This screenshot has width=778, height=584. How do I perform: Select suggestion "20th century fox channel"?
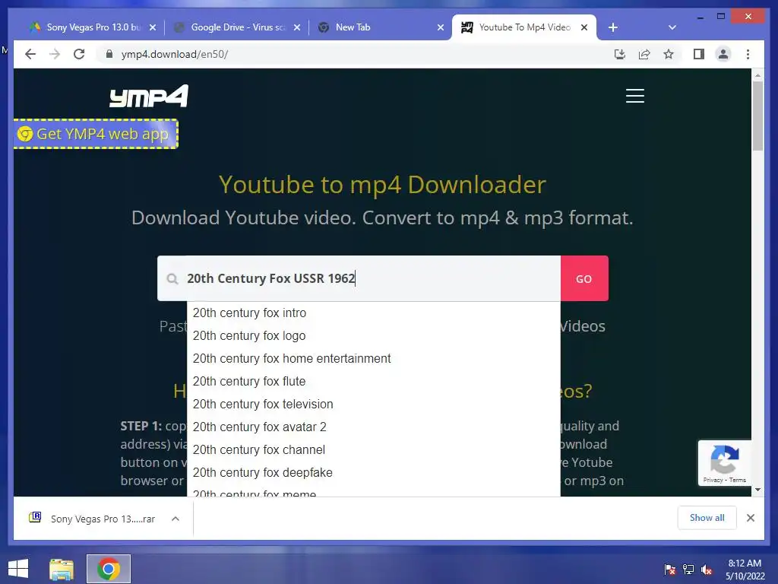tap(374, 450)
